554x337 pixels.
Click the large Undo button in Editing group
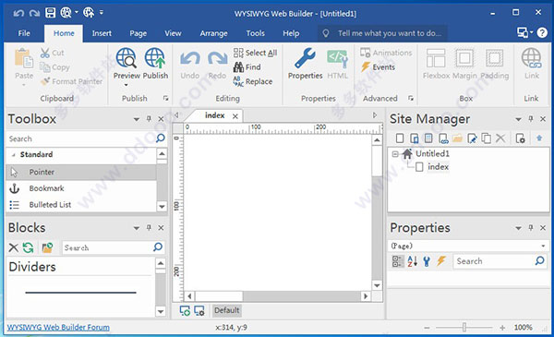(x=190, y=65)
